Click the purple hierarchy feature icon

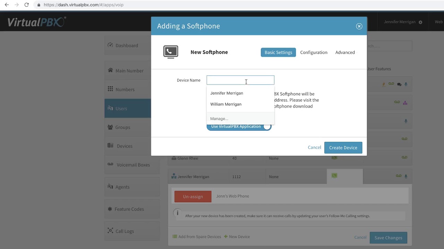coord(405,102)
